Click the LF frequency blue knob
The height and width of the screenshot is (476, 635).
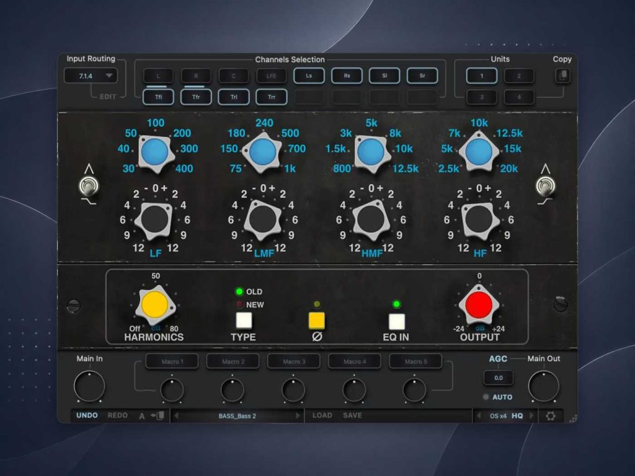tap(155, 152)
